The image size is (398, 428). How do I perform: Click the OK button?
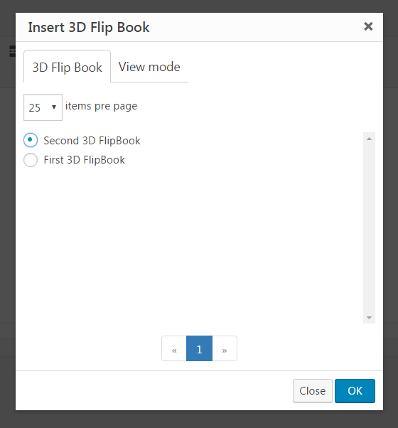[x=355, y=390]
